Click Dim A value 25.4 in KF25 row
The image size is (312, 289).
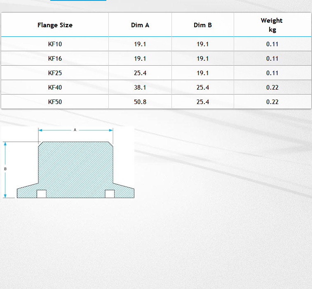click(x=140, y=73)
